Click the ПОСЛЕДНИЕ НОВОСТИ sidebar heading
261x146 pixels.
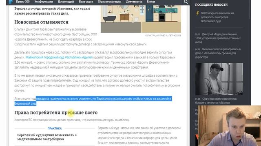(x=211, y=5)
